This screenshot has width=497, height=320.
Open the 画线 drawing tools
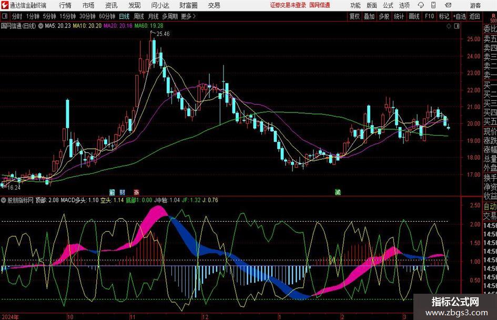click(414, 16)
